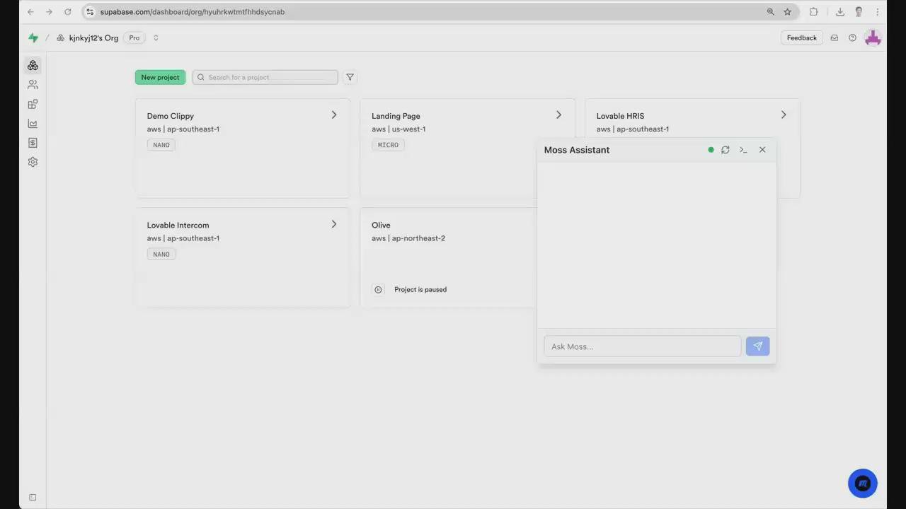The height and width of the screenshot is (509, 906).
Task: Click the Supabase logo icon
Action: click(33, 38)
